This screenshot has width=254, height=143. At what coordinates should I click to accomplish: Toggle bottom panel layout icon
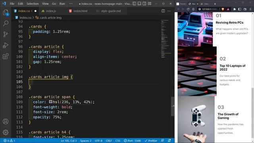139,4
